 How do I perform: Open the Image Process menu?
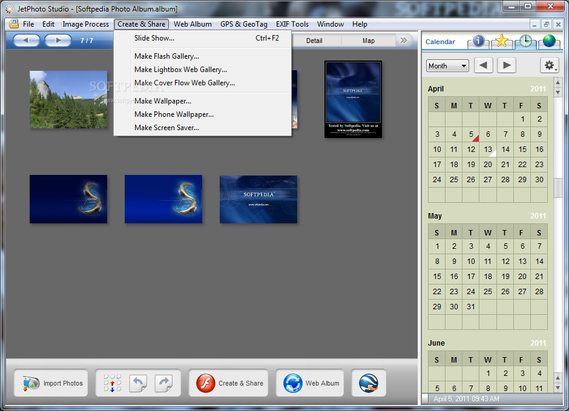click(x=85, y=24)
